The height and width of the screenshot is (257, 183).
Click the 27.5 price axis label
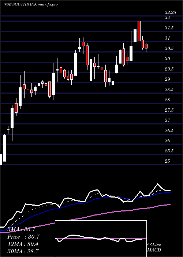pyautogui.click(x=169, y=110)
